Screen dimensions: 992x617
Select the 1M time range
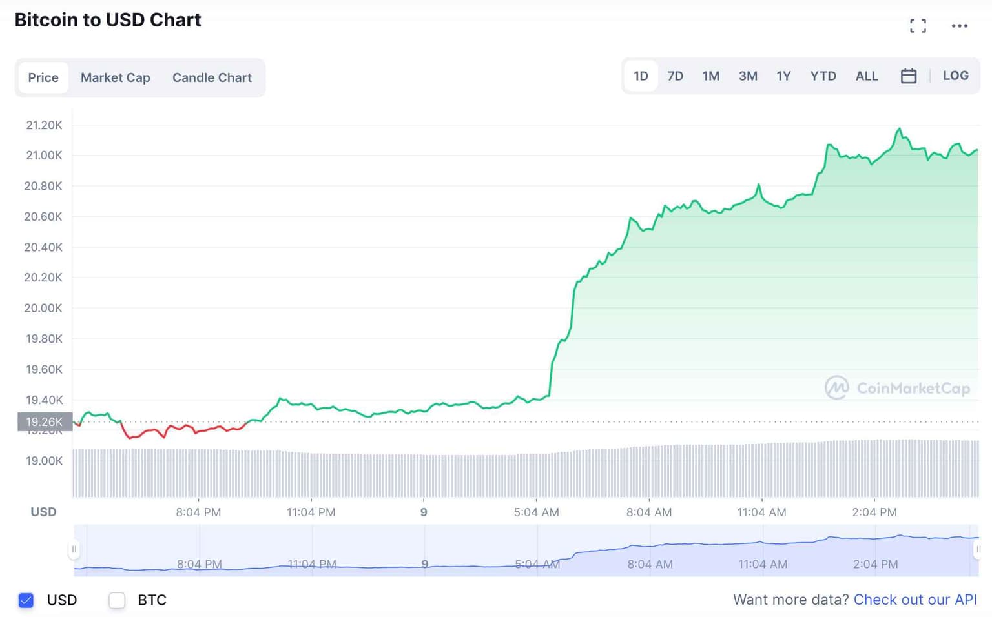click(x=710, y=76)
